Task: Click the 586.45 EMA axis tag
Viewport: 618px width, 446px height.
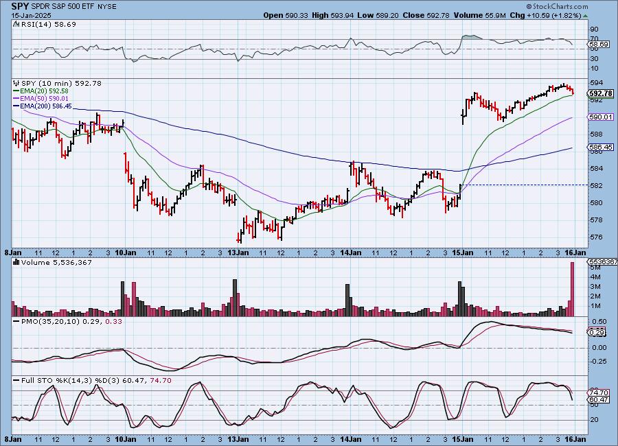Action: click(601, 147)
